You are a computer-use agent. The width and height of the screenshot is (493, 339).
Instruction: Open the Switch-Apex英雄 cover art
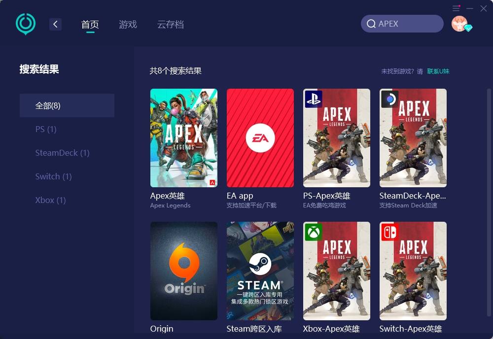pyautogui.click(x=413, y=271)
